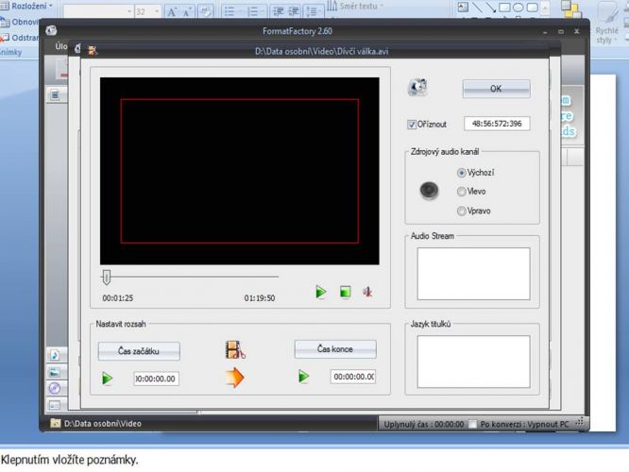Mute audio with the crossed speaker icon
Viewport: 629px width, 472px height.
coord(367,292)
